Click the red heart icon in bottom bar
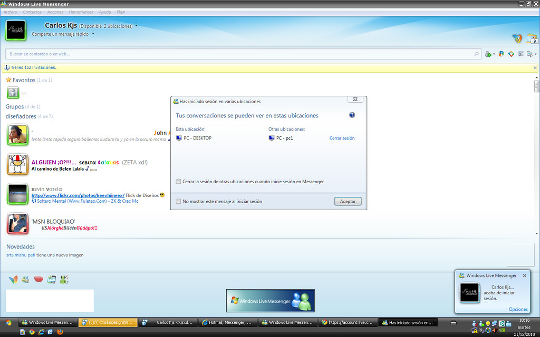 38,279
